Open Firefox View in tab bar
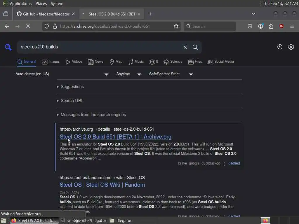The width and height of the screenshot is (299, 224). pos(6,14)
